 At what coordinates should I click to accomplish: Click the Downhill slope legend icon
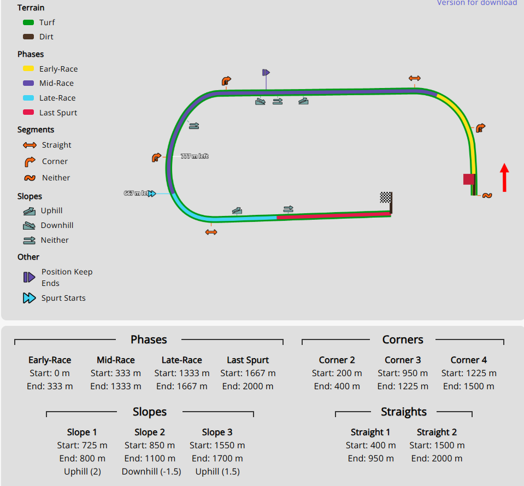click(29, 226)
